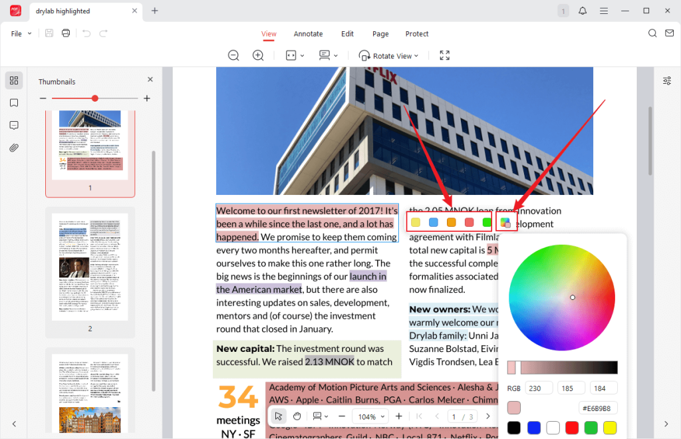Go to next page arrow

(487, 416)
